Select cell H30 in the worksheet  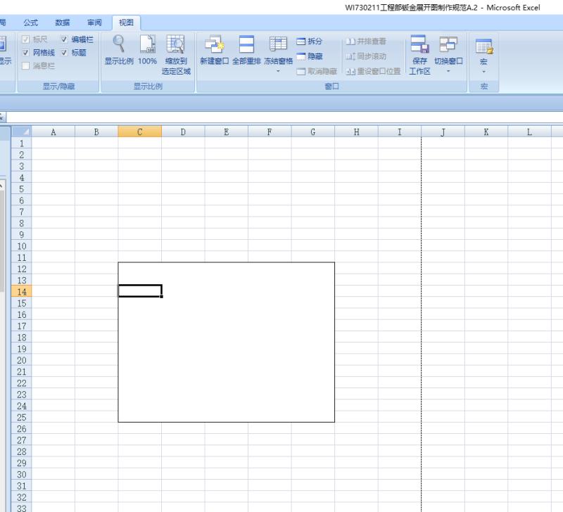pos(356,474)
